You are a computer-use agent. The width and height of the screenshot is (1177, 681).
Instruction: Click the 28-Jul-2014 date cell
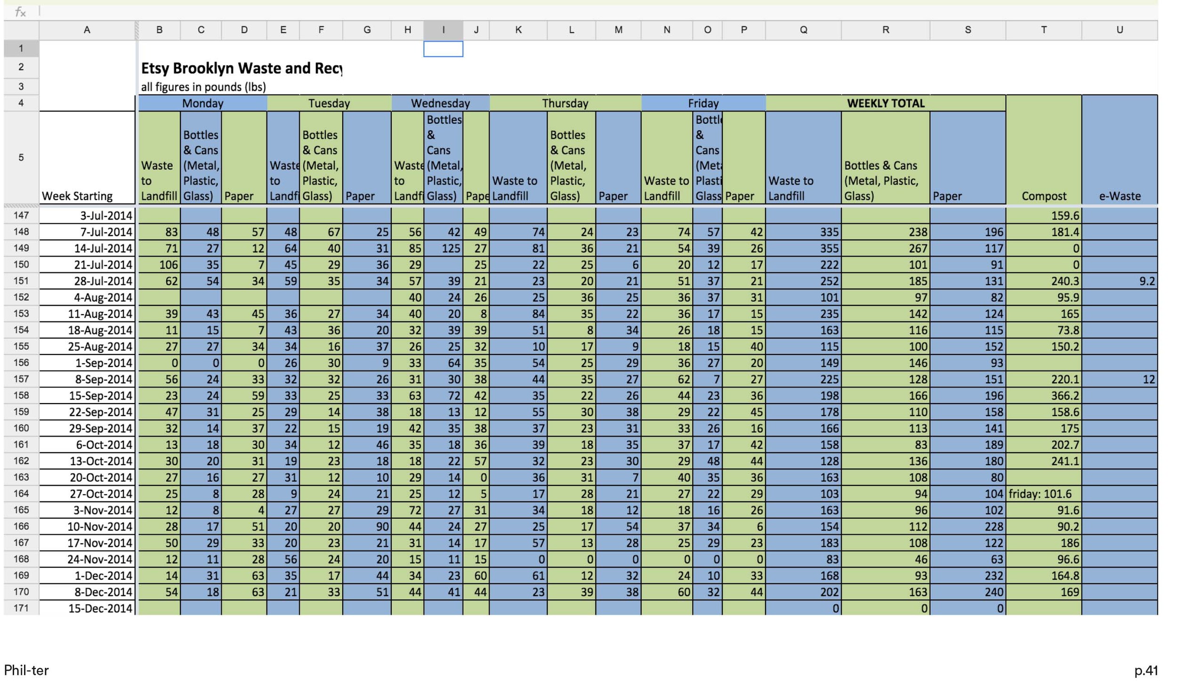(x=87, y=281)
